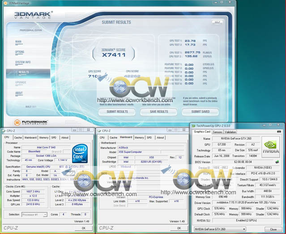The image size is (286, 234).
Task: Click OK in the left CPU-Z window
Action: (x=84, y=228)
